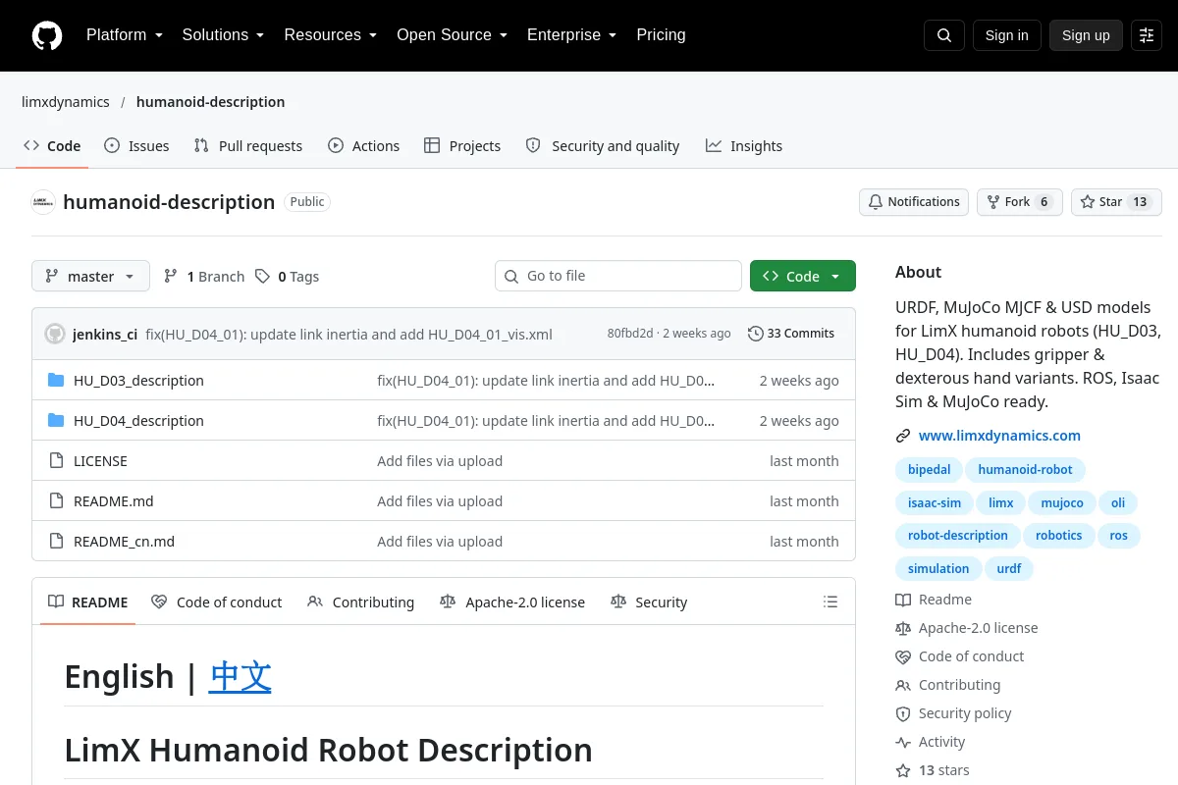Open the search magnifier button
Screen dimensions: 1178x785
[943, 35]
